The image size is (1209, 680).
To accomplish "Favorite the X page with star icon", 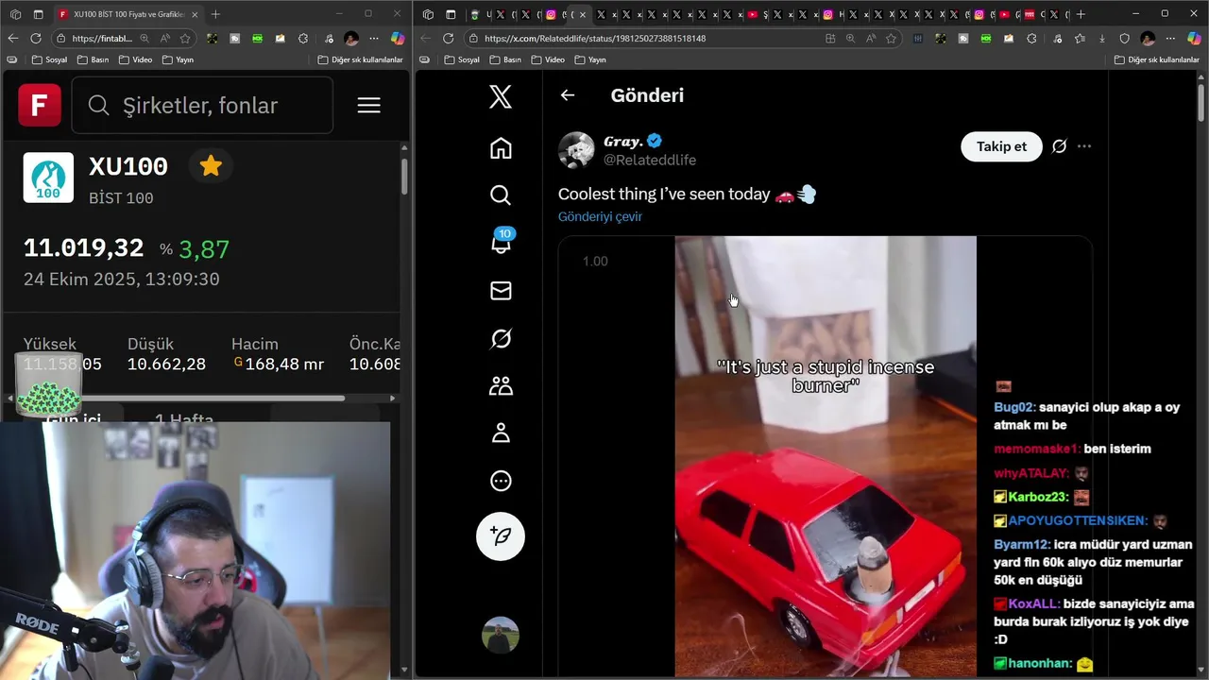I will (891, 39).
